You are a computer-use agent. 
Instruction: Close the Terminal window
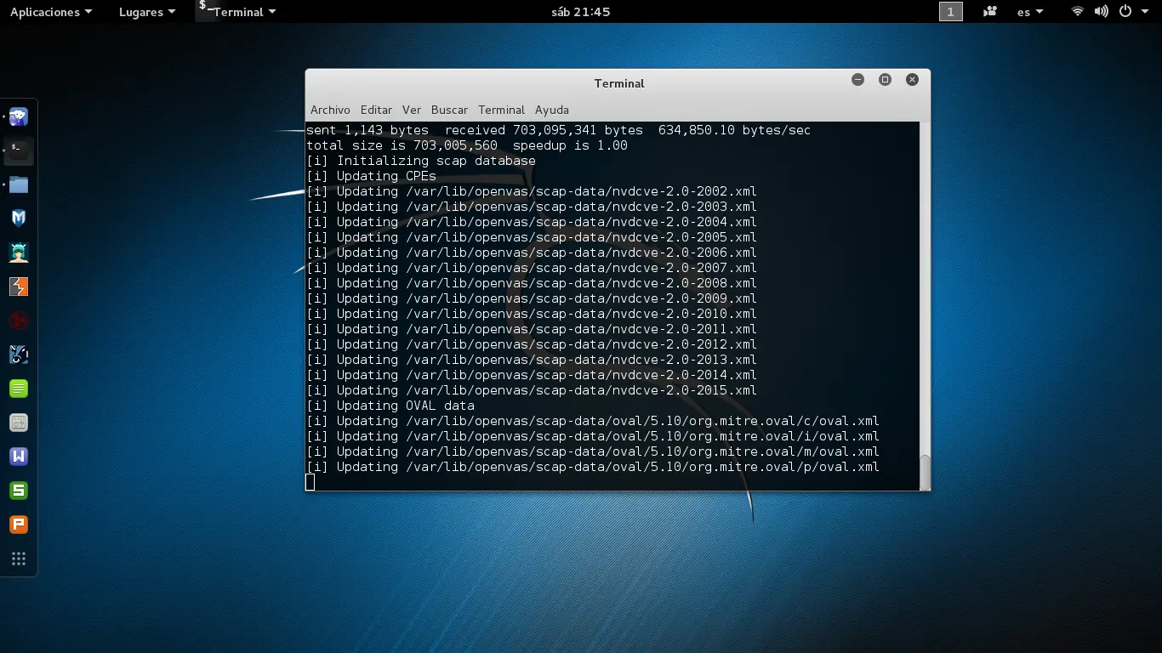point(912,79)
